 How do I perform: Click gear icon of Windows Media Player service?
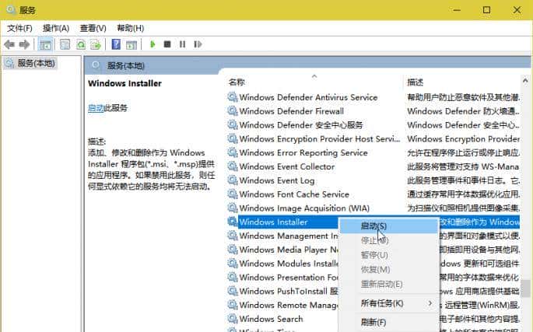(233, 250)
